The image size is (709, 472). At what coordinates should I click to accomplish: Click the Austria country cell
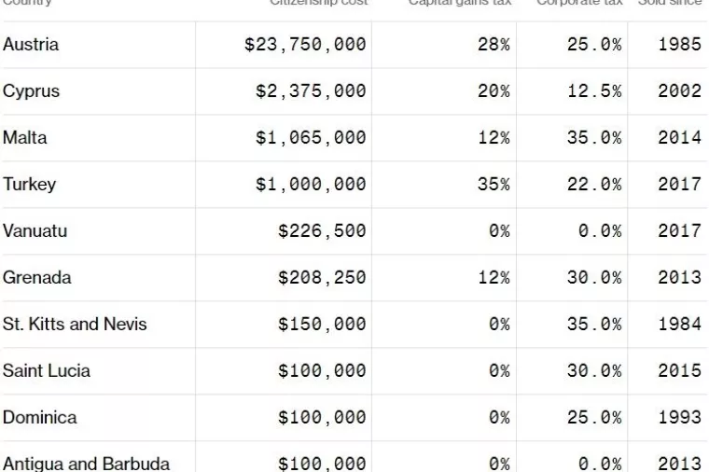tap(31, 45)
